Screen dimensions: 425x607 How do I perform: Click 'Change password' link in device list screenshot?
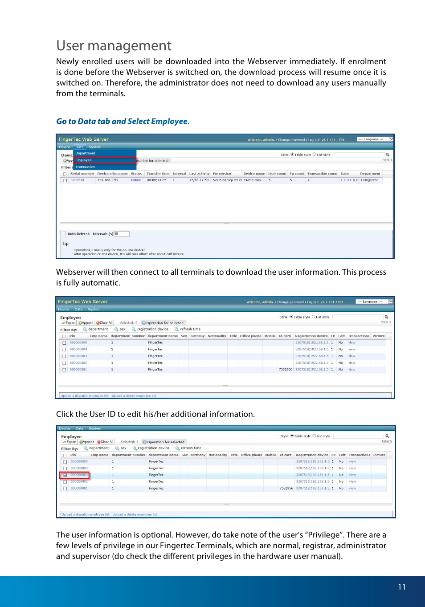[x=291, y=140]
